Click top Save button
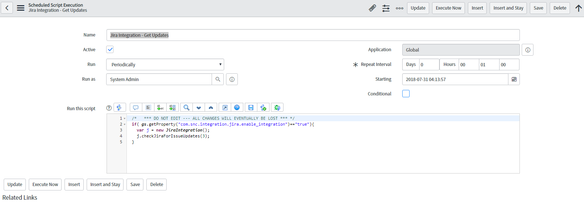This screenshot has width=584, height=203. [x=538, y=8]
